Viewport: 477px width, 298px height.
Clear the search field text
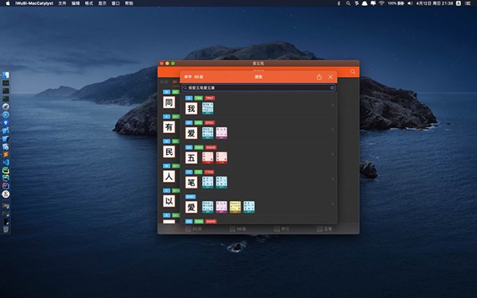coord(332,88)
